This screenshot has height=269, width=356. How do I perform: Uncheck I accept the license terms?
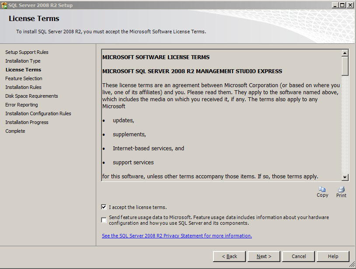[x=104, y=207]
